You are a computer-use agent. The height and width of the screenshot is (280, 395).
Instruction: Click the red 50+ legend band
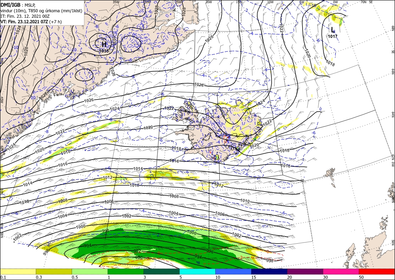[377, 271]
